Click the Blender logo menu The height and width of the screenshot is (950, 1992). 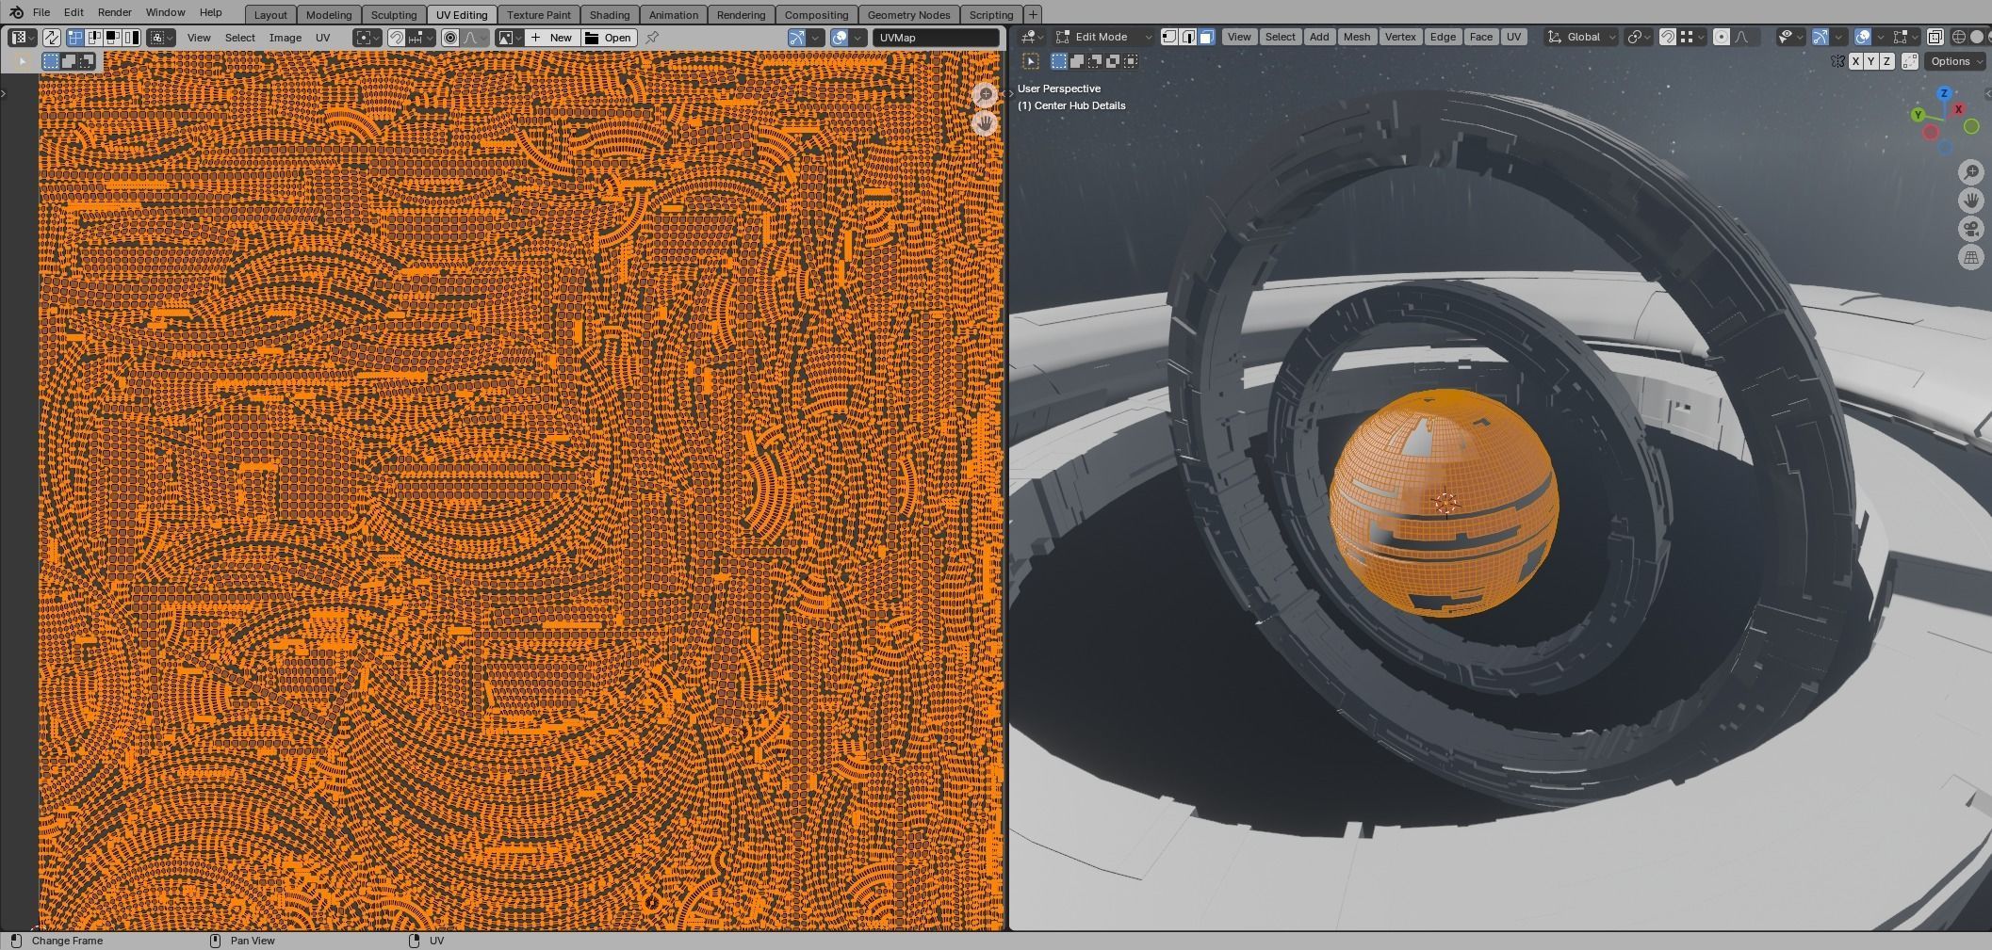click(x=16, y=12)
